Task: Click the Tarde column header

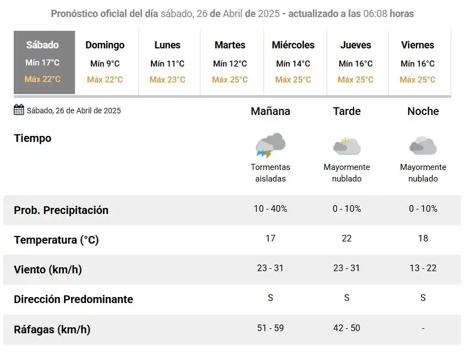Action: [x=346, y=111]
